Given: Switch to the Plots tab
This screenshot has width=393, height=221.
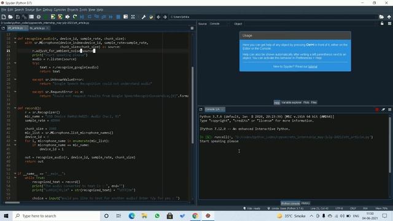Looking at the screenshot, I should (306, 103).
